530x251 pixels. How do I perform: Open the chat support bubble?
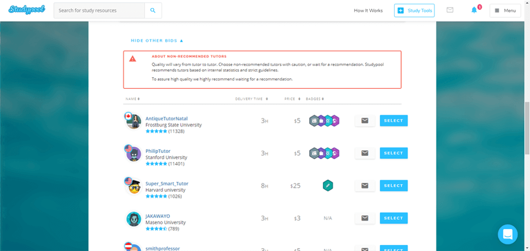point(508,234)
